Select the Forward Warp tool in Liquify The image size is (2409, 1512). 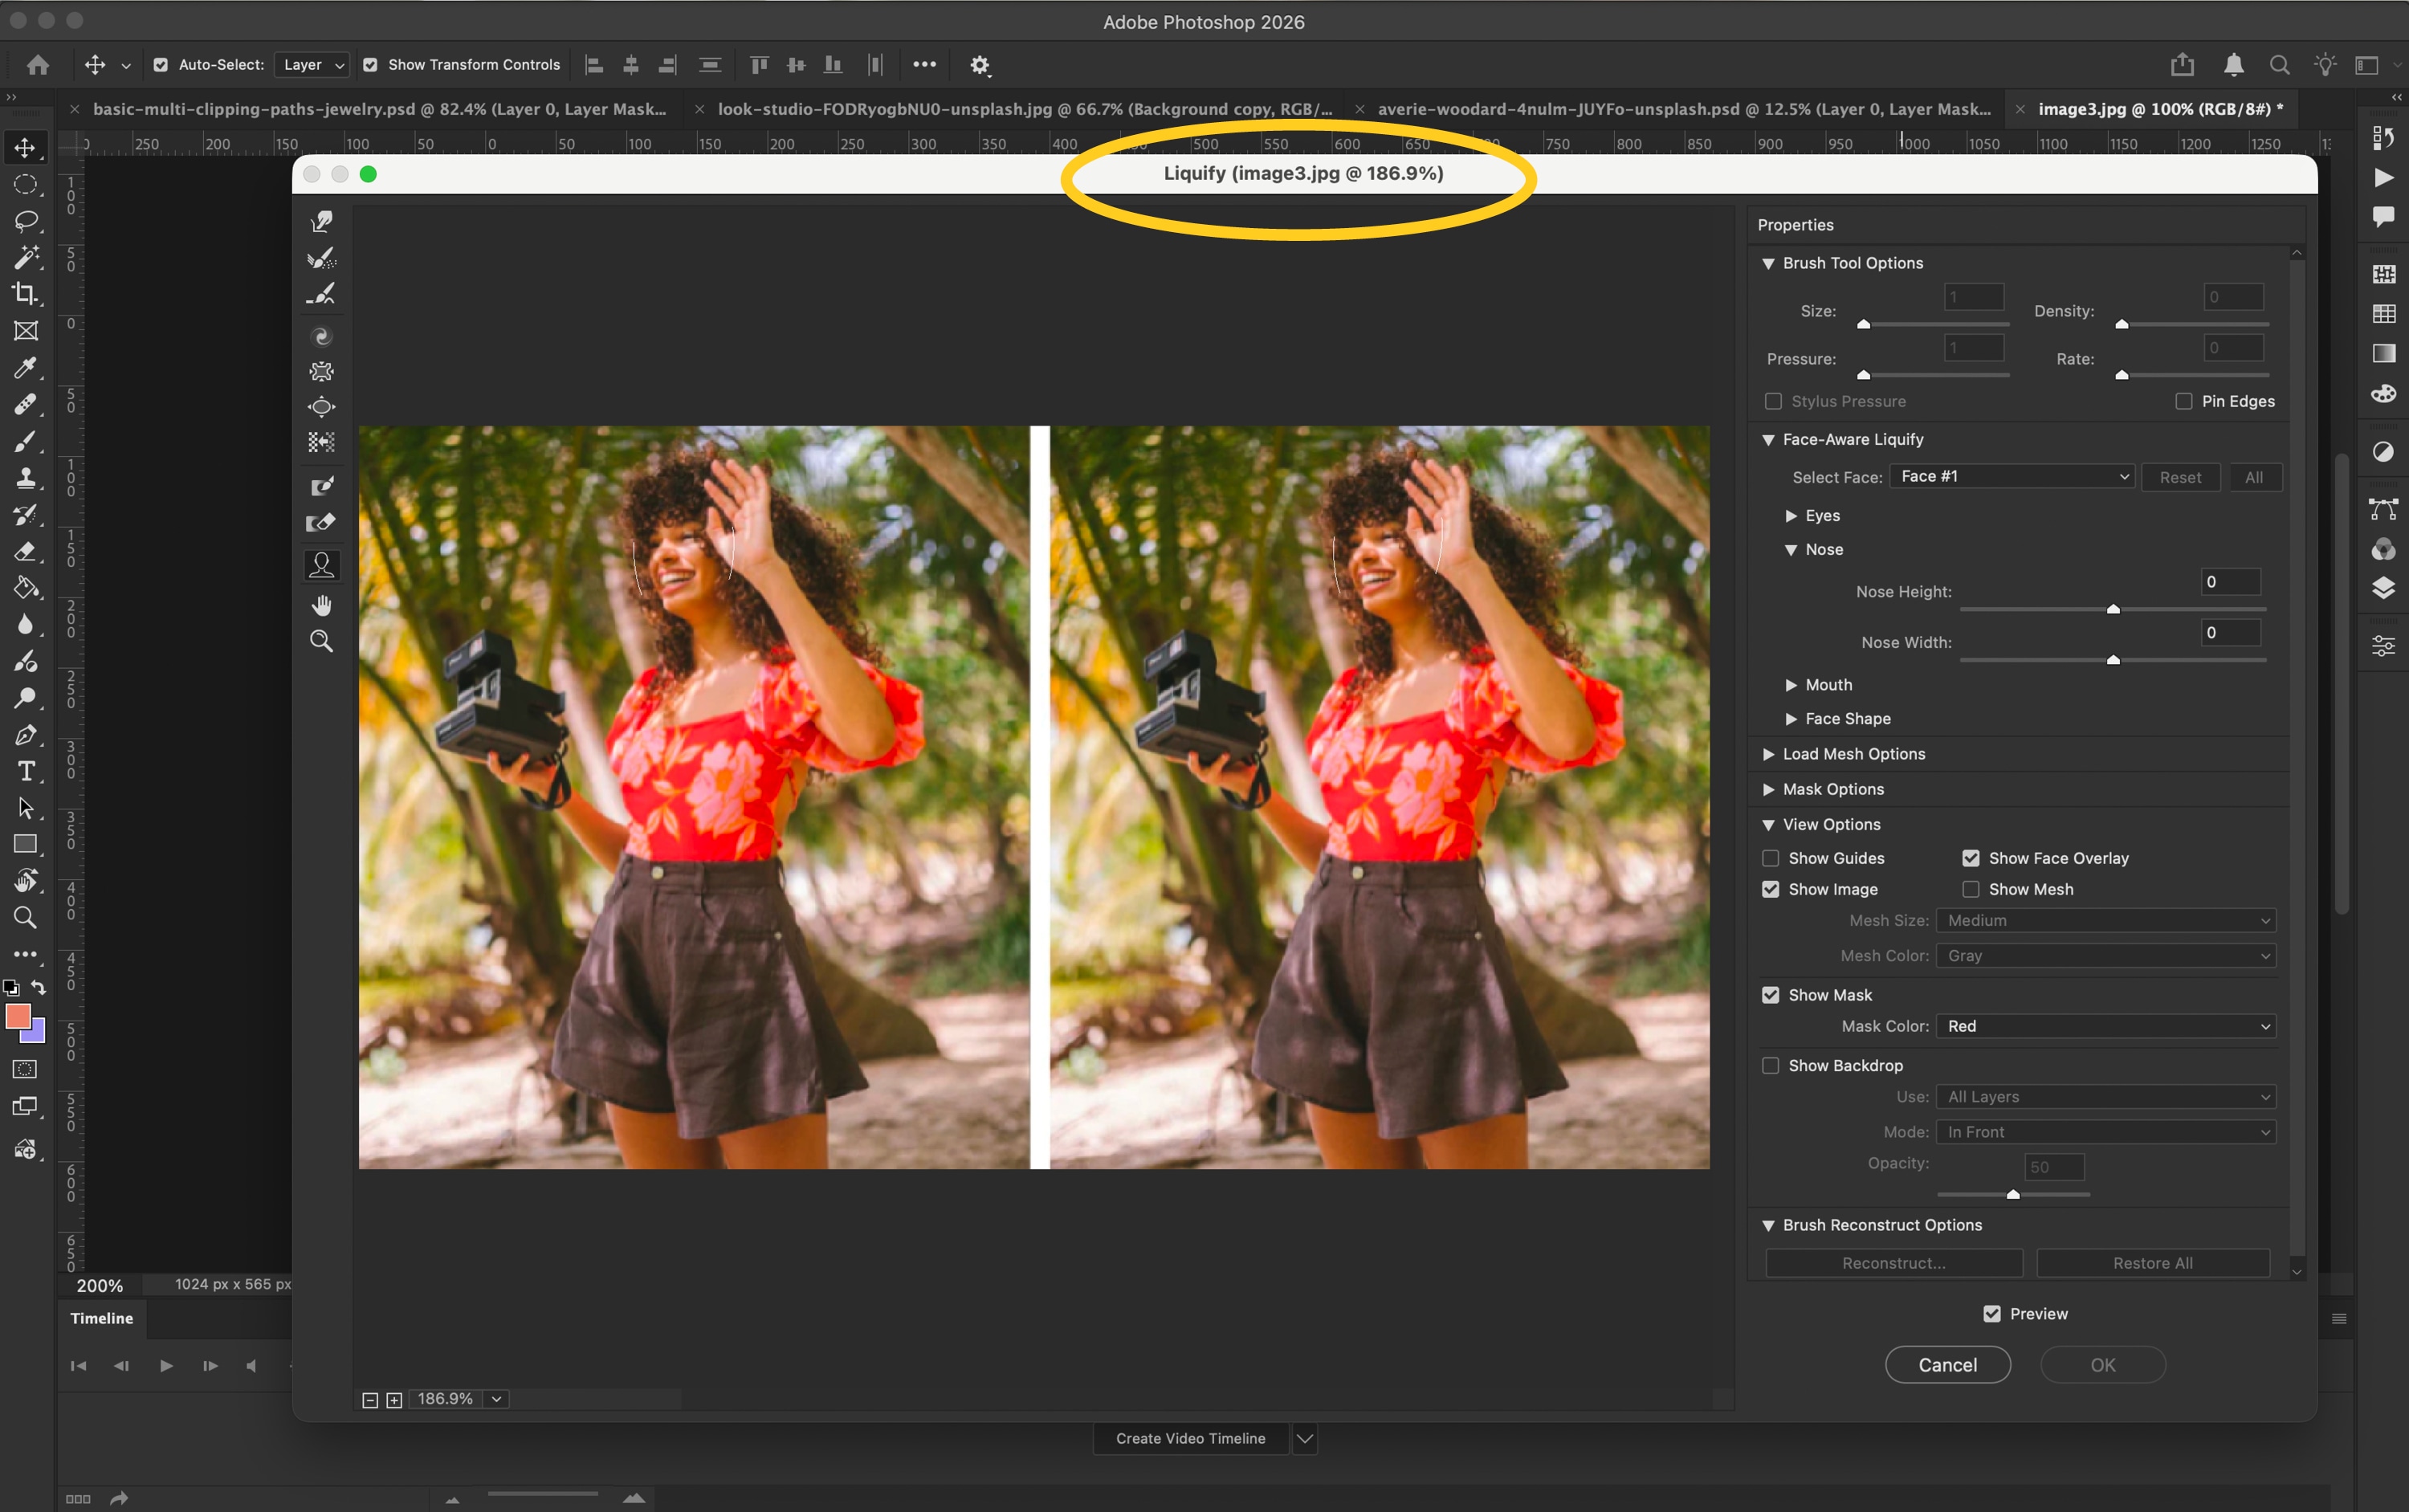321,221
